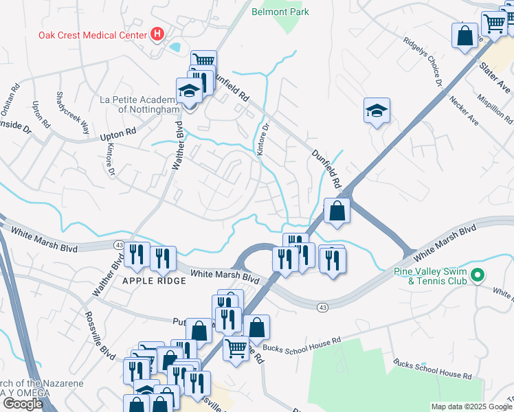This screenshot has width=514, height=412.
Task: Click the Google logo
Action: 23,404
